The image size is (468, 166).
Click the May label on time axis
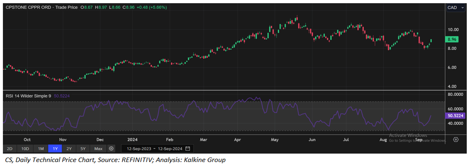pos(274,140)
